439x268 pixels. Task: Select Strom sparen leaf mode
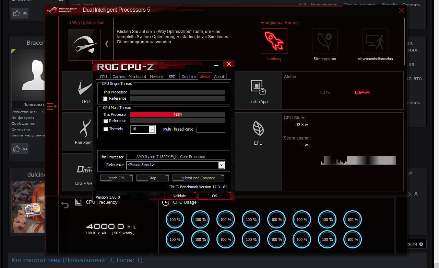point(325,41)
